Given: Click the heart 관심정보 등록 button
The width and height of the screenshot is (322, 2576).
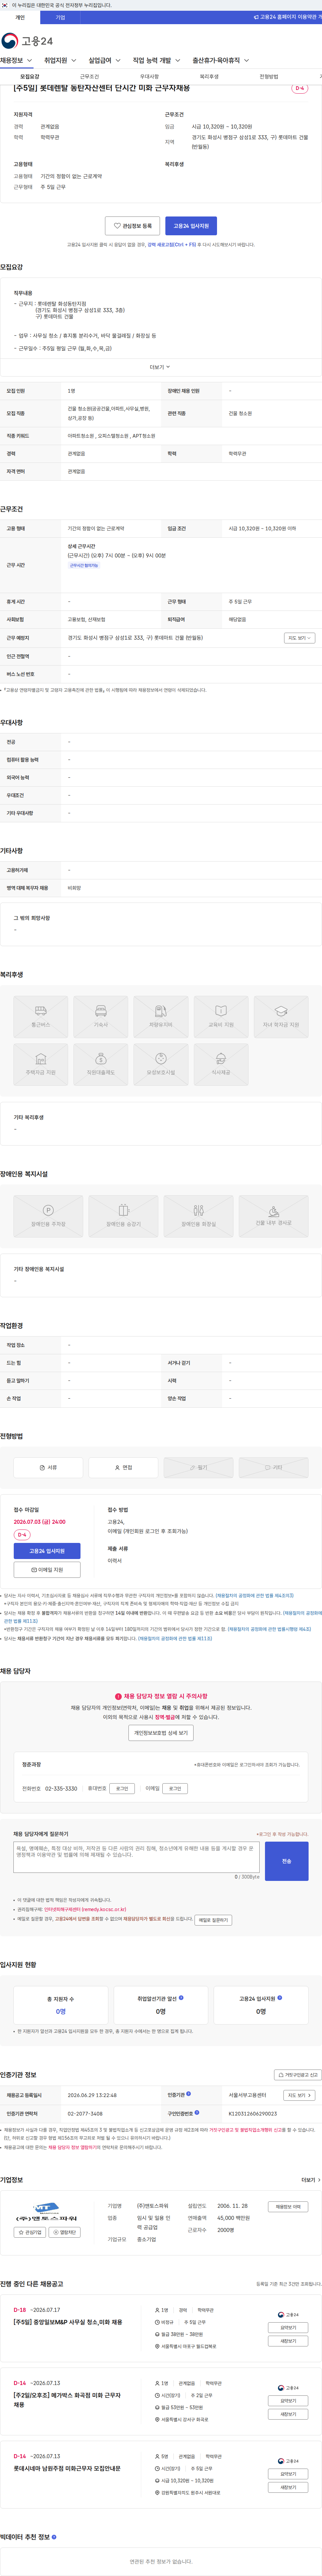Looking at the screenshot, I should tap(132, 226).
